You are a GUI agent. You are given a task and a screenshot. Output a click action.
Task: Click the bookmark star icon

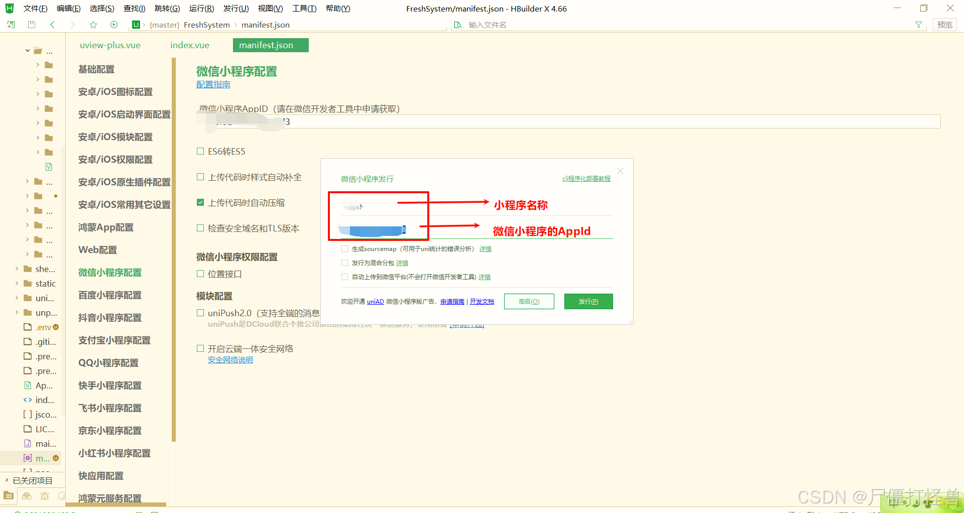93,25
